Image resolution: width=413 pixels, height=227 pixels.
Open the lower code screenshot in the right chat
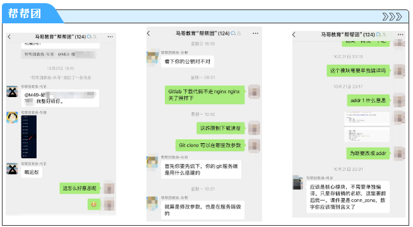pyautogui.click(x=367, y=135)
